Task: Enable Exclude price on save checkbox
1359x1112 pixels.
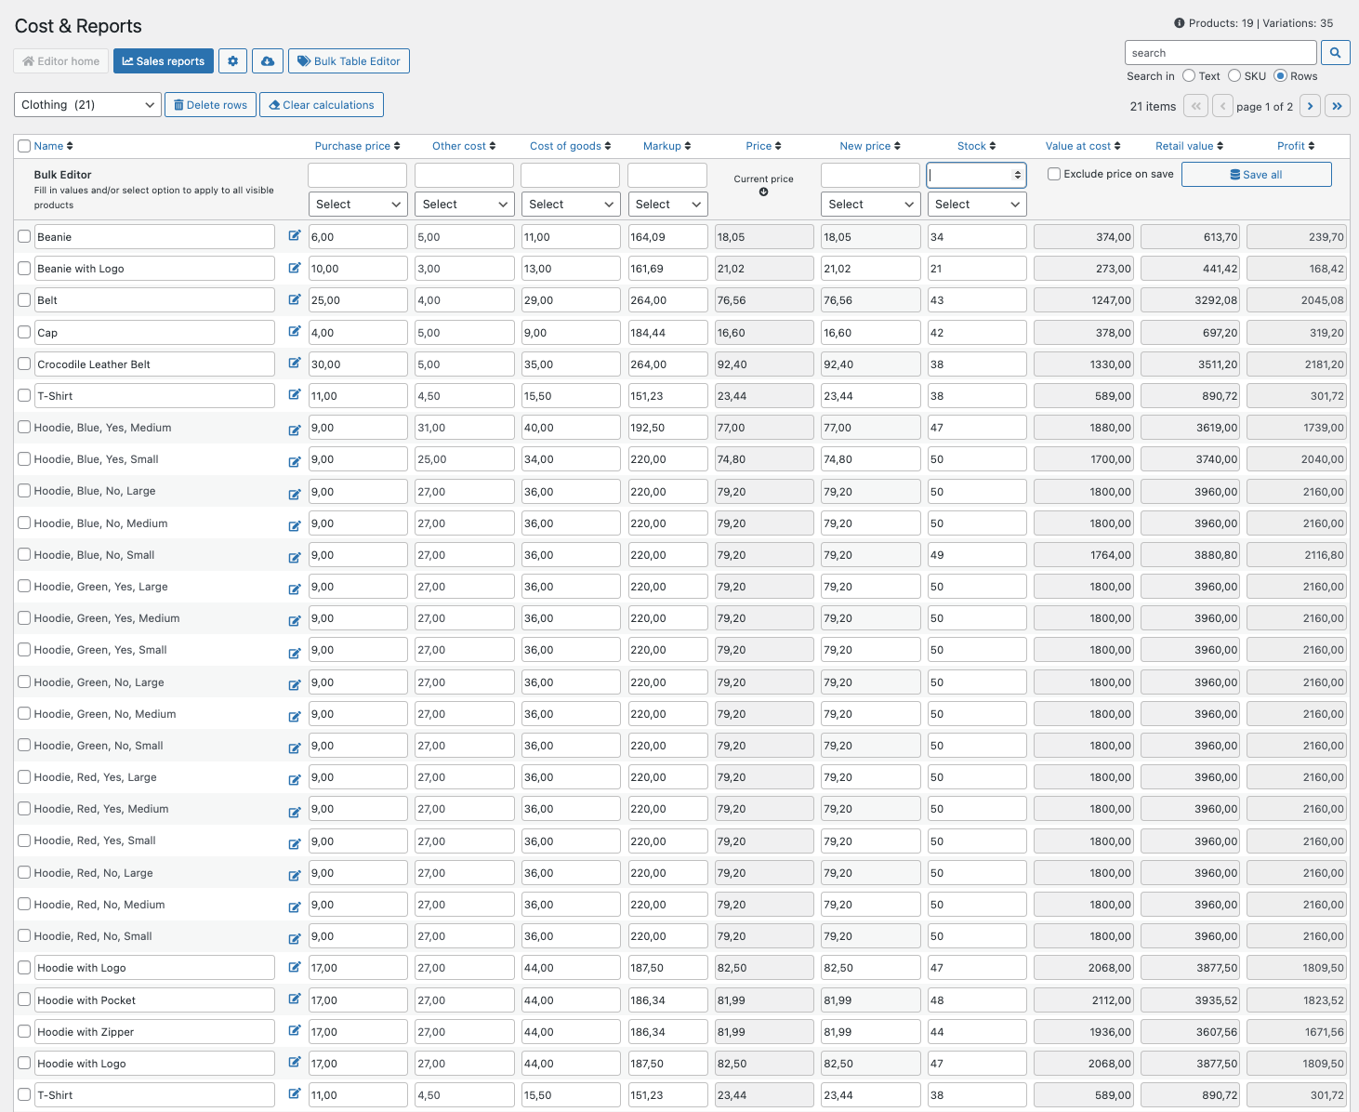Action: 1054,174
